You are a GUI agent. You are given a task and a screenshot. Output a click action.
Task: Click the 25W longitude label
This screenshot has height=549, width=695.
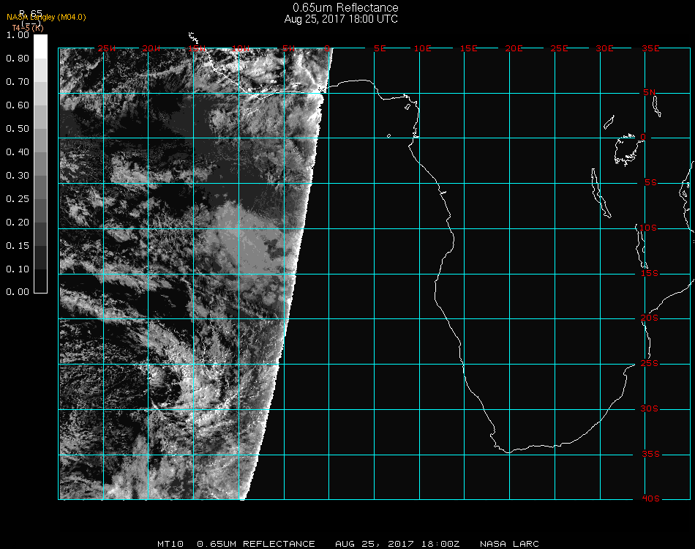pyautogui.click(x=107, y=48)
